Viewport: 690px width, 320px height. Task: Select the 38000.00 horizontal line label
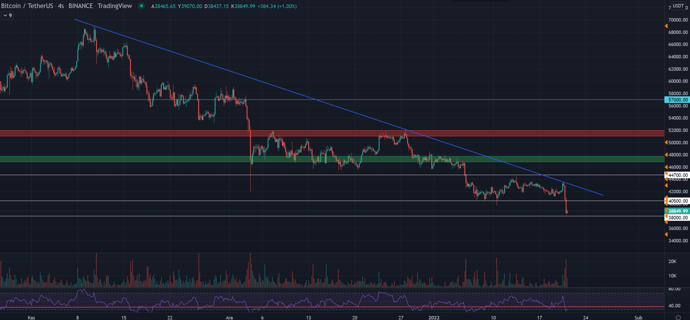pos(678,218)
